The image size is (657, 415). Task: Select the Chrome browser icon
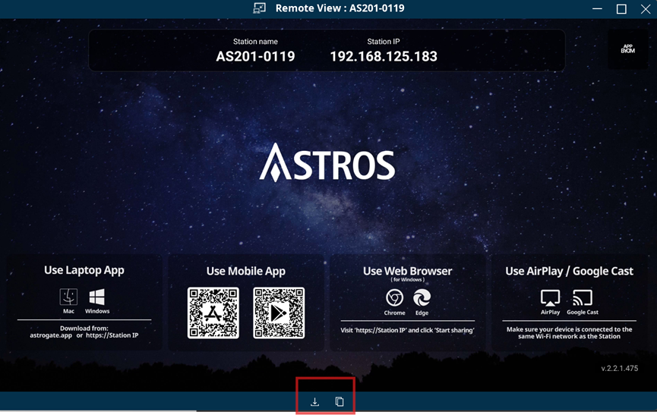click(394, 297)
